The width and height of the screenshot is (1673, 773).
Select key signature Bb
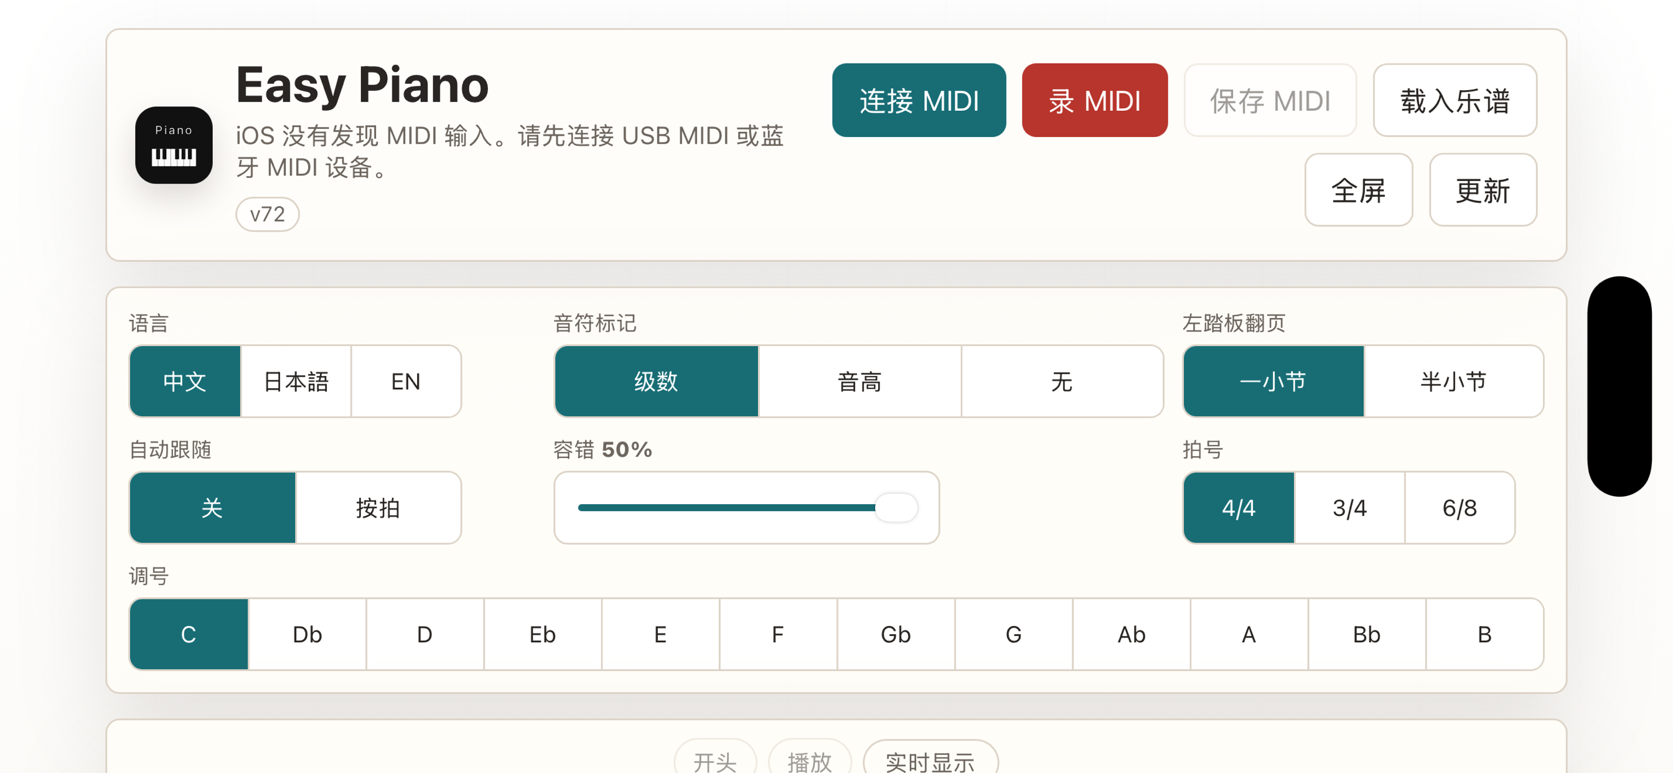click(1366, 634)
